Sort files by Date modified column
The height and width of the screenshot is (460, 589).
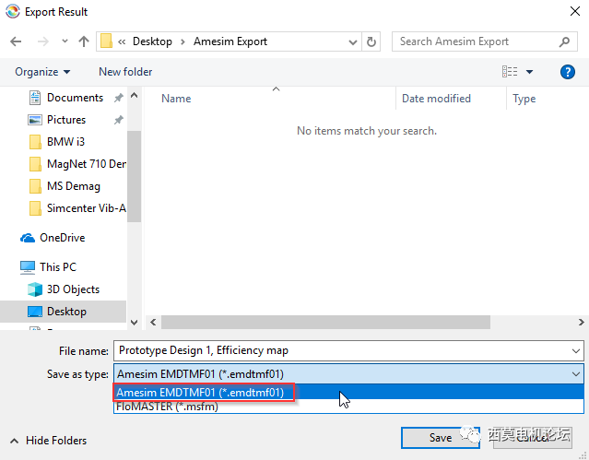pyautogui.click(x=436, y=99)
